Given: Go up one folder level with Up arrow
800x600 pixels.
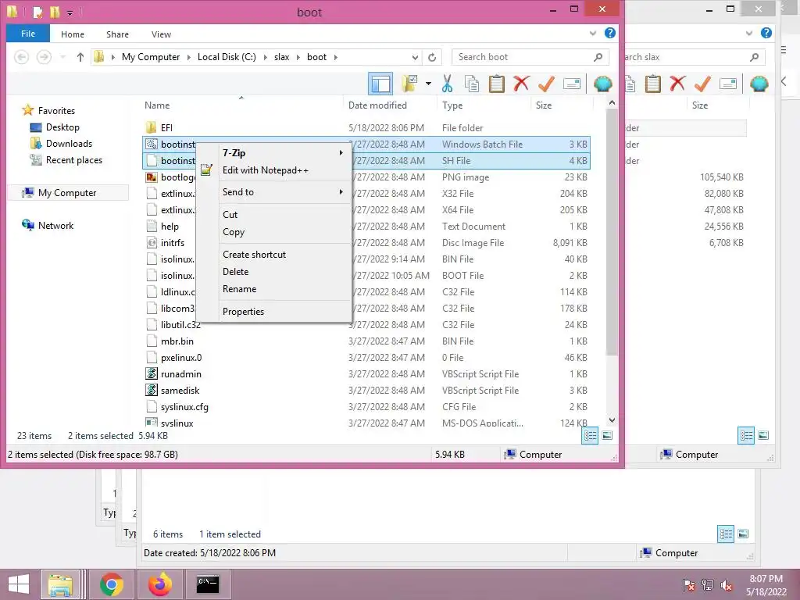Looking at the screenshot, I should [x=80, y=57].
